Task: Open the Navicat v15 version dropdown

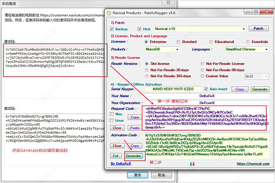Action: pyautogui.click(x=244, y=29)
